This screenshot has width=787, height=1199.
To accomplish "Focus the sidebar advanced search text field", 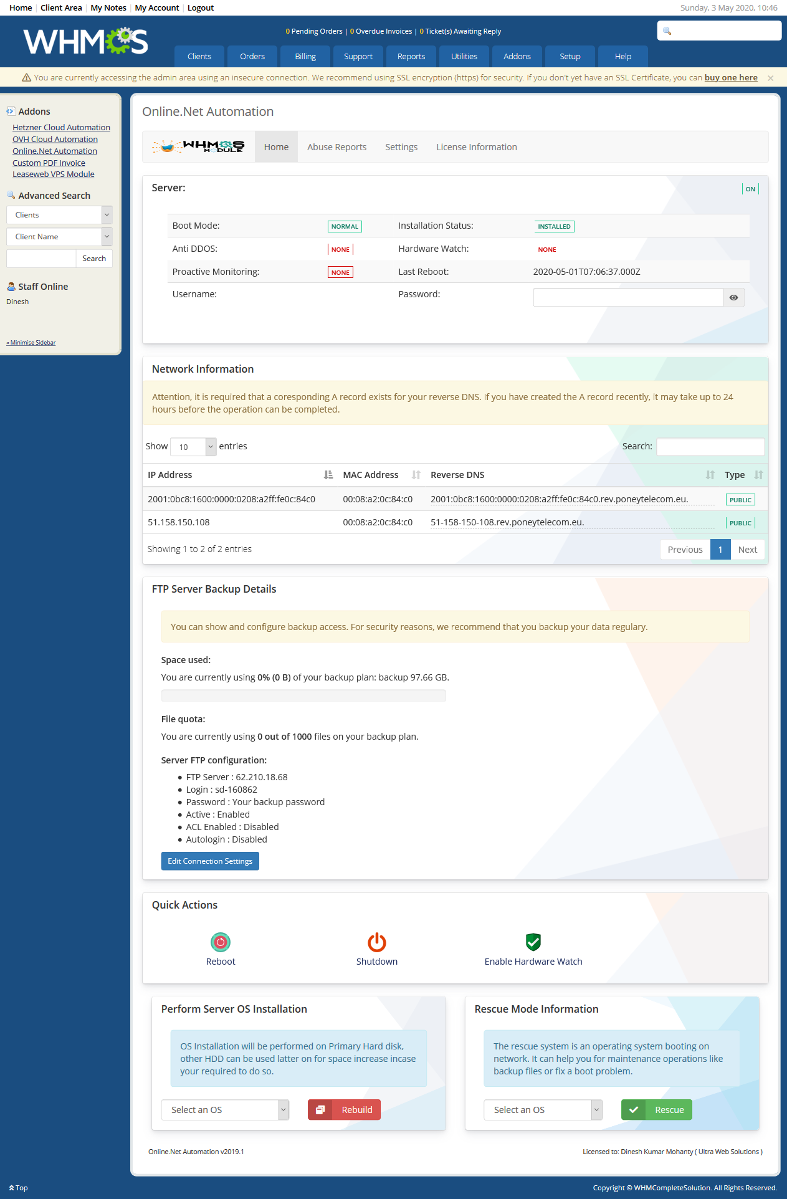I will [x=41, y=259].
